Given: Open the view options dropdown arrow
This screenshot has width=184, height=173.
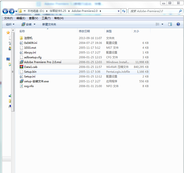Looking at the screenshot, I should 162,24.
